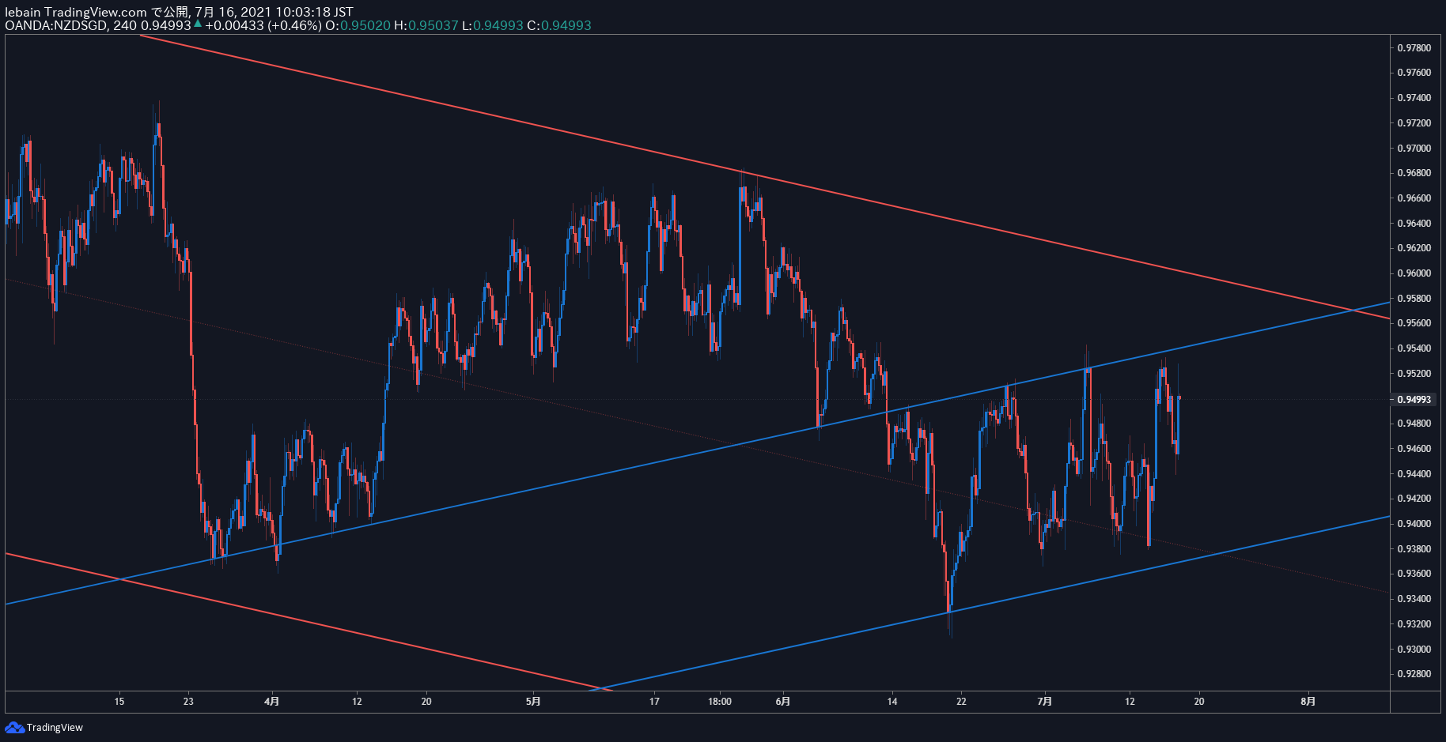
Task: Click the 15 date label on time axis
Action: [119, 702]
